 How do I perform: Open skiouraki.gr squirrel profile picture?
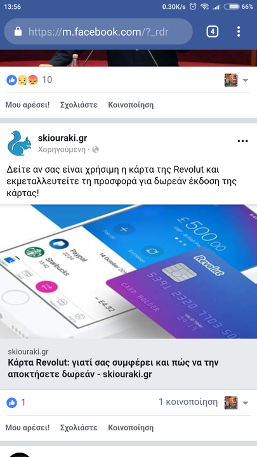[19, 143]
